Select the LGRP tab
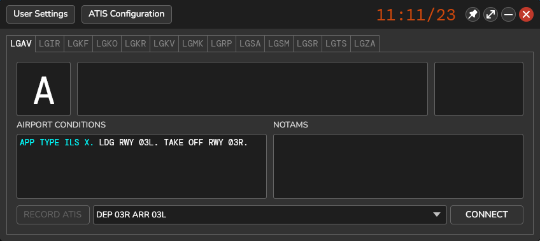Screen dimensions: 540x241 (222, 44)
